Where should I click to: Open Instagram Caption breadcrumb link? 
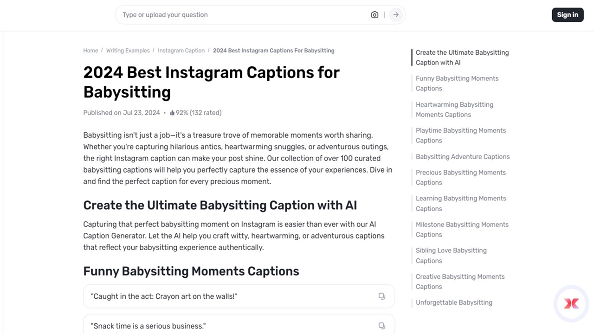pos(181,50)
